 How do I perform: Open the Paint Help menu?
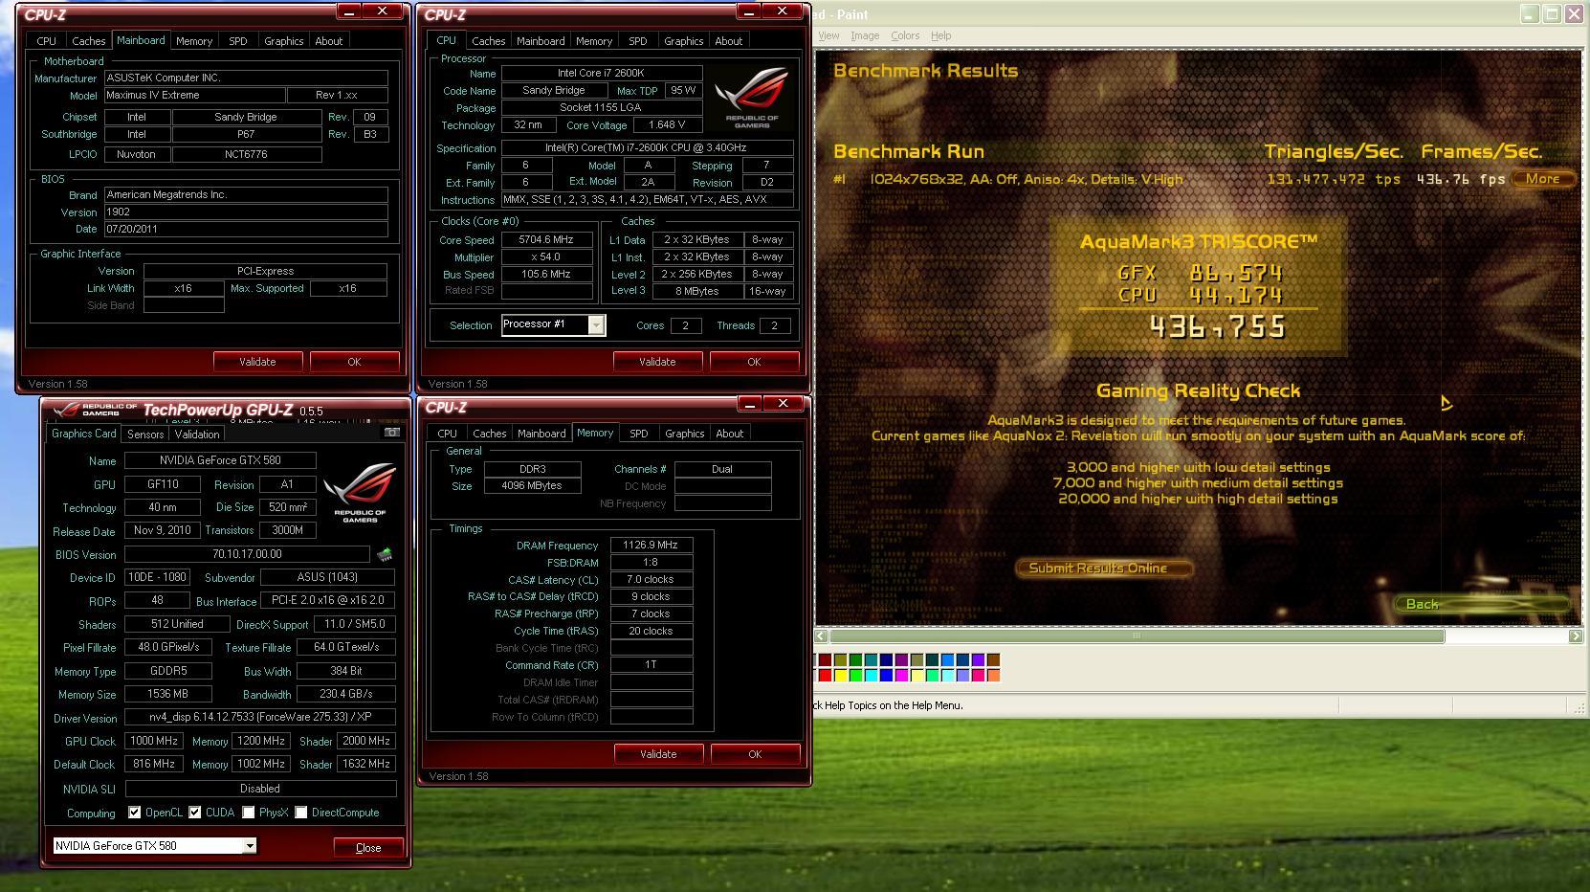(x=941, y=35)
